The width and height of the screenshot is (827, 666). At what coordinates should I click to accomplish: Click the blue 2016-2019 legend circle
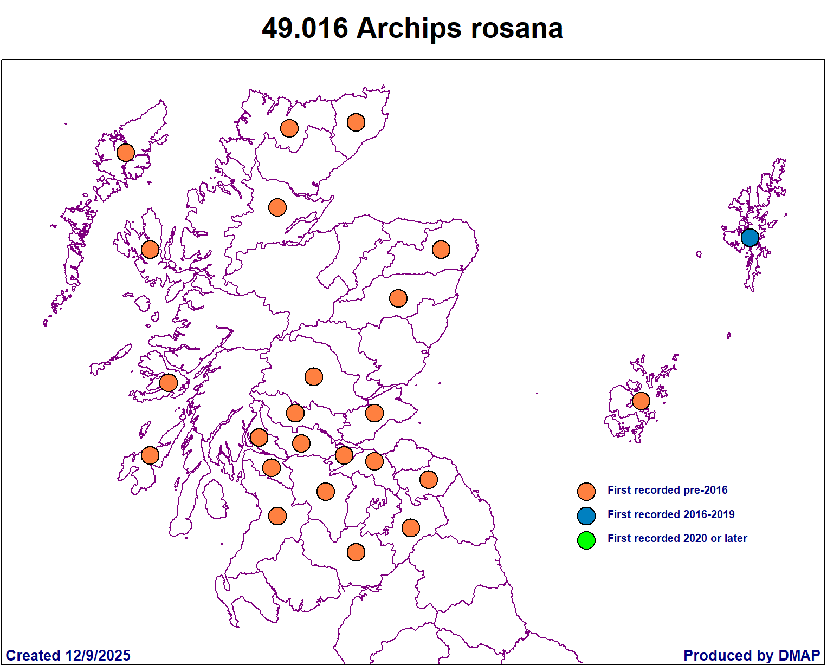(x=586, y=516)
